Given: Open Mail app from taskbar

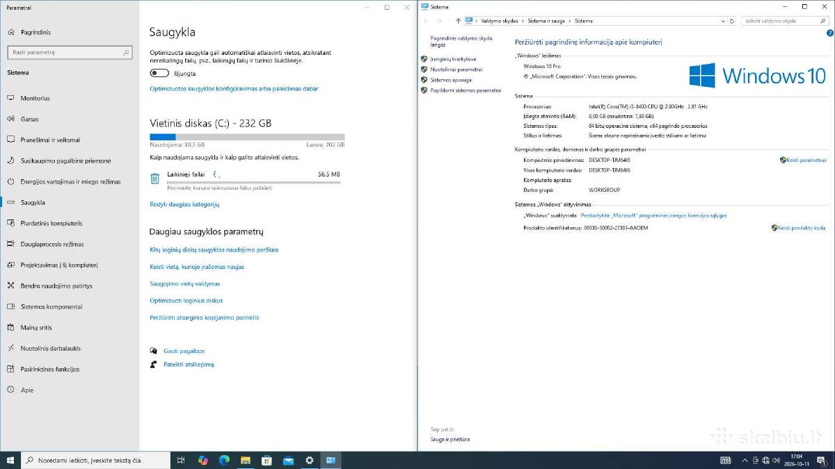Looking at the screenshot, I should (x=288, y=460).
